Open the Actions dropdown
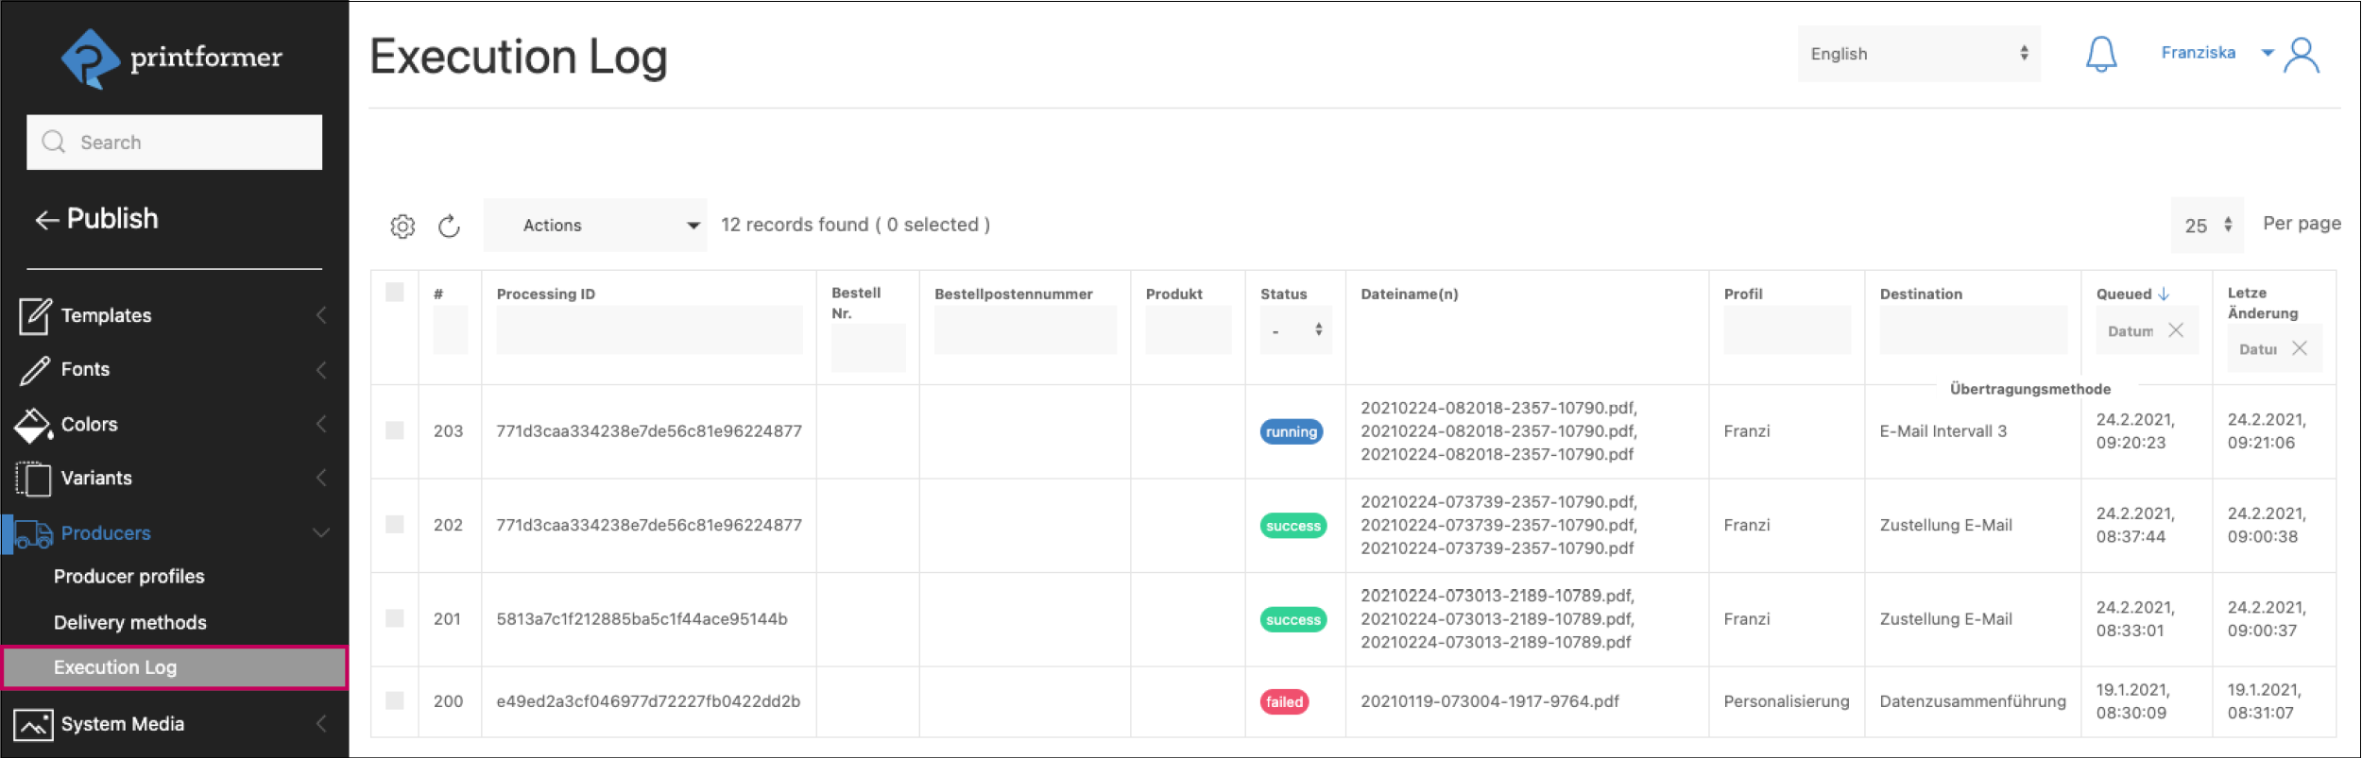The image size is (2362, 758). pos(595,225)
